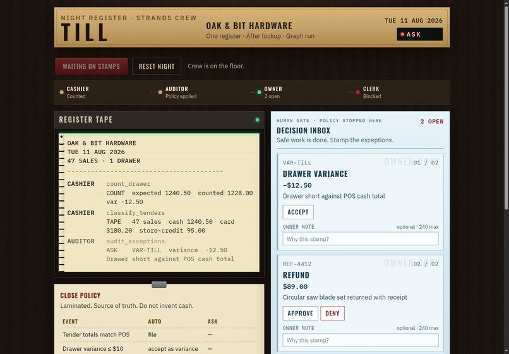The height and width of the screenshot is (354, 509).
Task: Click 'Drawer variance ≤ $10' policy row
Action: (159, 348)
